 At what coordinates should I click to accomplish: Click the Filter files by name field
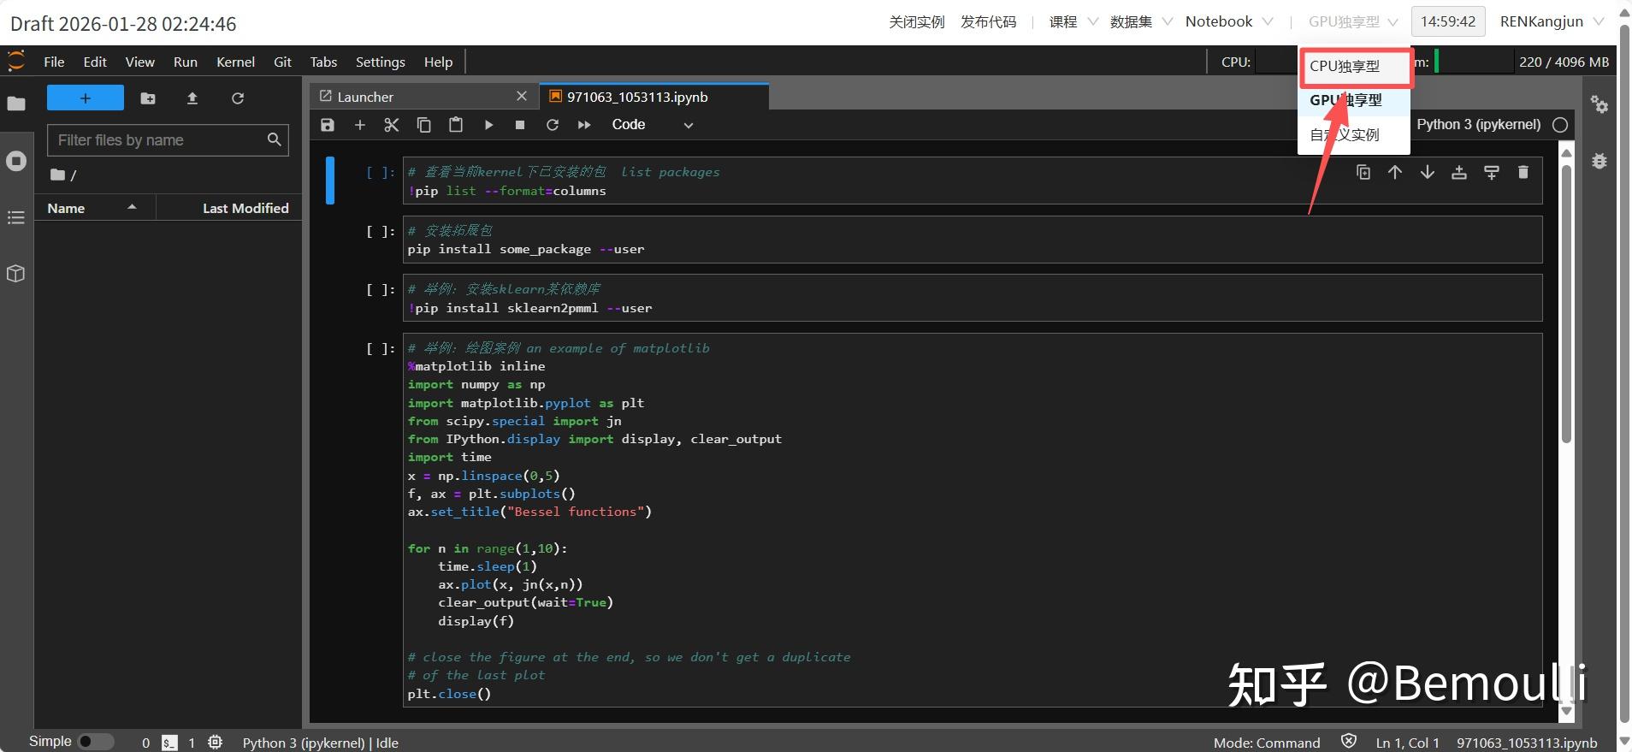tap(160, 140)
